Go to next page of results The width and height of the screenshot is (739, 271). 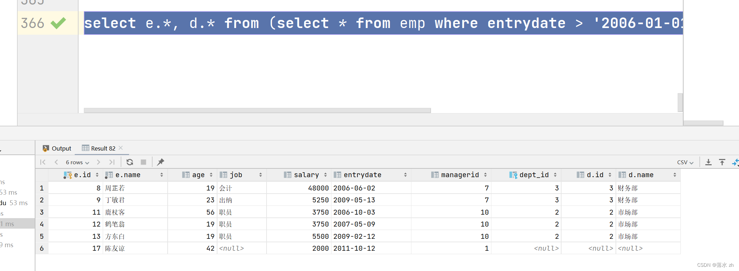(99, 162)
